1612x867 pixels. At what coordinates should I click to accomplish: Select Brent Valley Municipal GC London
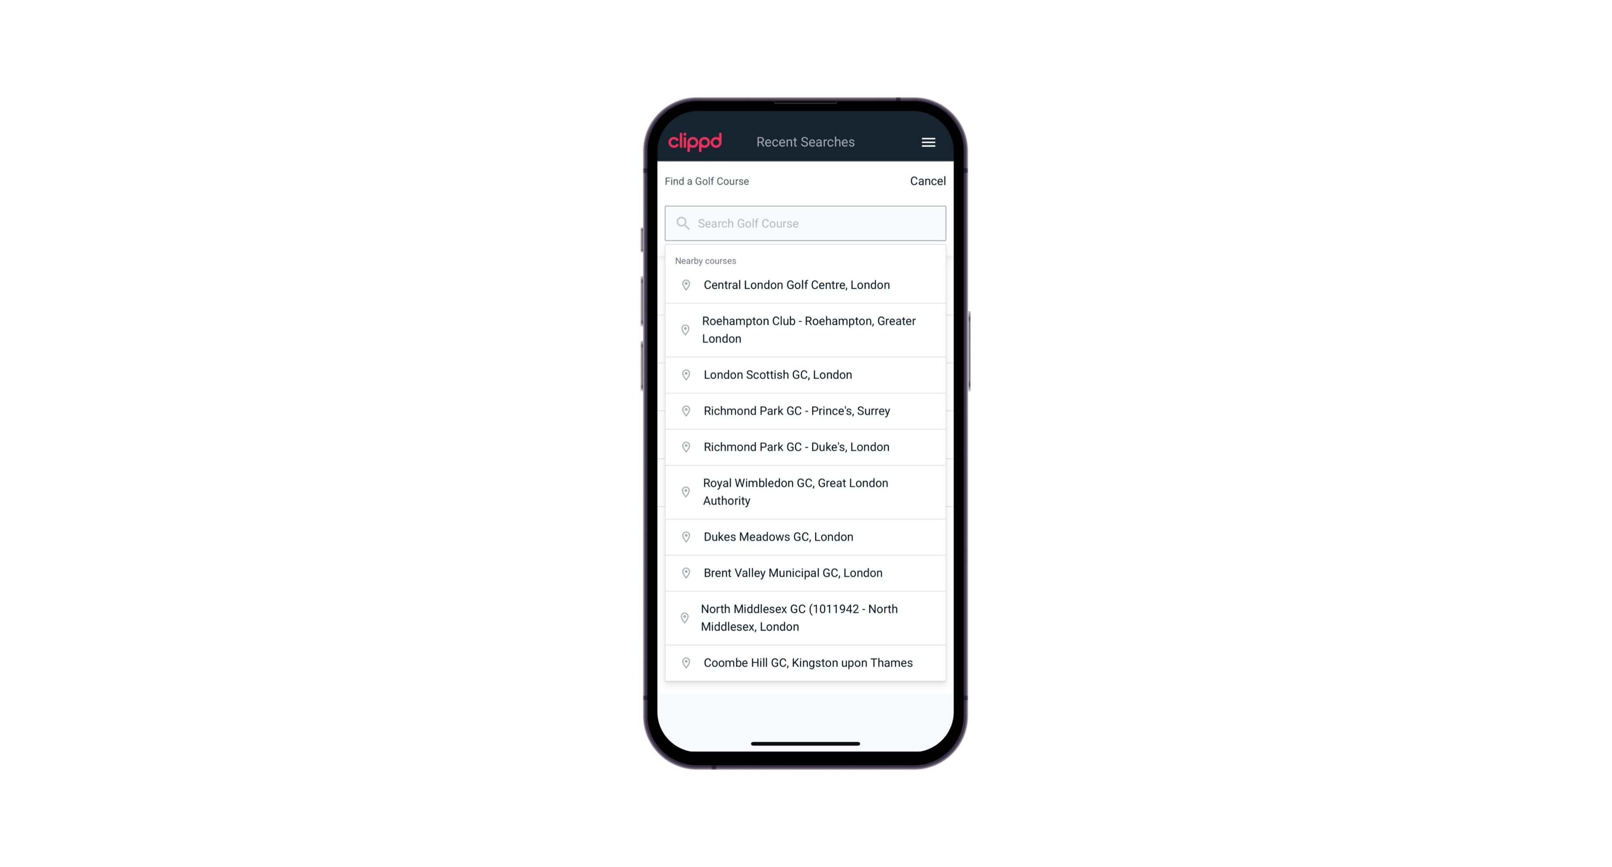(805, 572)
